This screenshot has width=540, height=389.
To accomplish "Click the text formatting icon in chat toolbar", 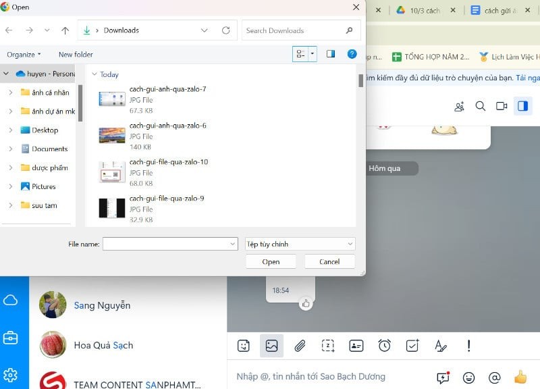I will point(441,345).
